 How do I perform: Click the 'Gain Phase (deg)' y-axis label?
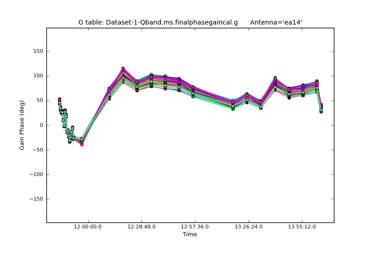(22, 125)
